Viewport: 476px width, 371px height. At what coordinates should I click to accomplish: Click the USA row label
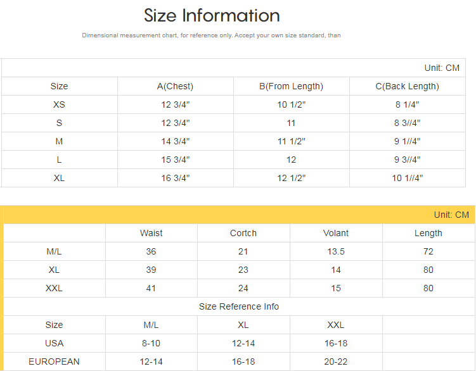[55, 343]
